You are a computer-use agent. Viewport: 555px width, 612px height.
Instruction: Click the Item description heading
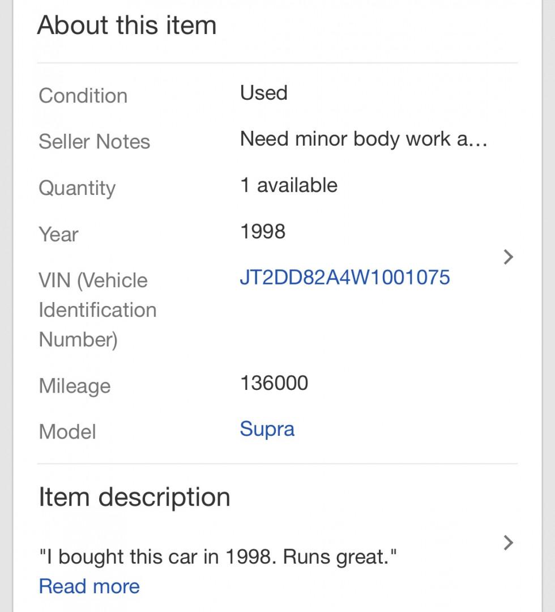pyautogui.click(x=134, y=498)
